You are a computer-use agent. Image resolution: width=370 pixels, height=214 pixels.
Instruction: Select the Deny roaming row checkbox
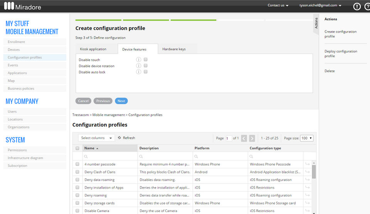(x=77, y=195)
